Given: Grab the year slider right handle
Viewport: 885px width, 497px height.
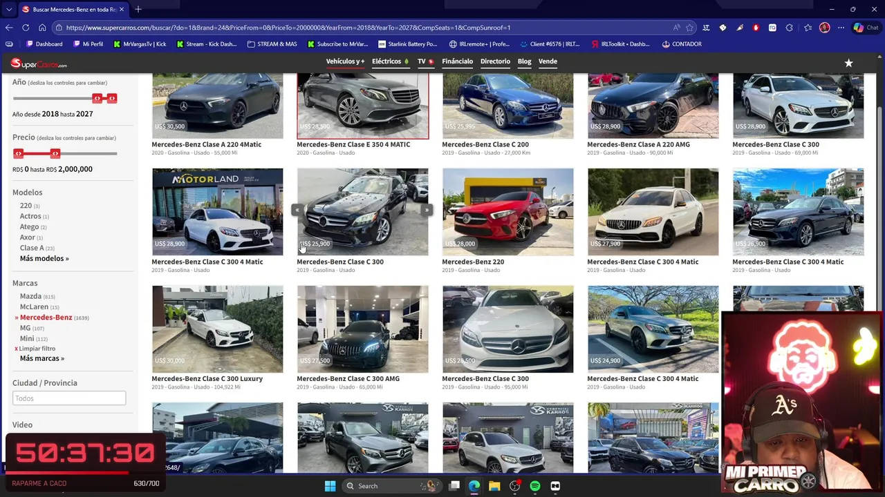Looking at the screenshot, I should [x=112, y=99].
